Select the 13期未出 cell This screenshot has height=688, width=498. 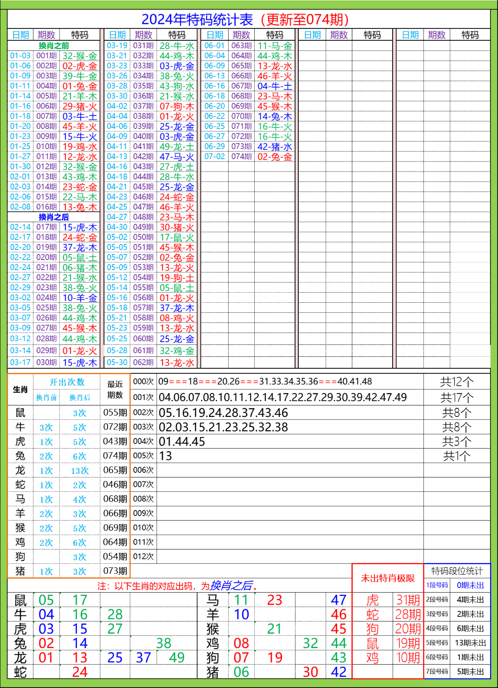[x=470, y=643]
